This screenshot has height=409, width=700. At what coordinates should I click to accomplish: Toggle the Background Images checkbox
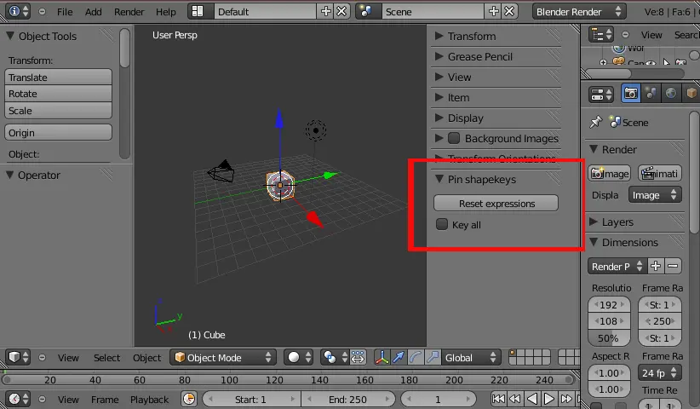coord(454,138)
